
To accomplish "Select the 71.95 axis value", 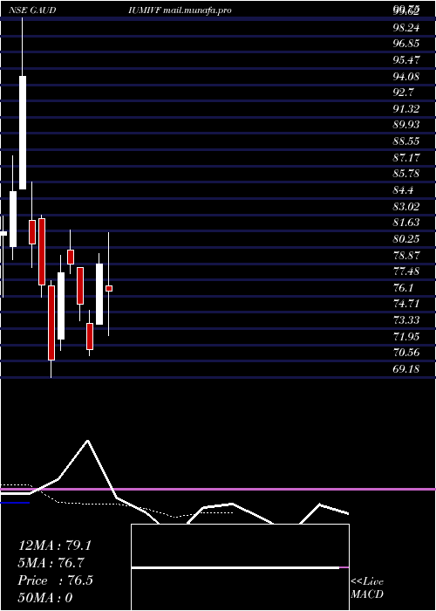I will [406, 337].
